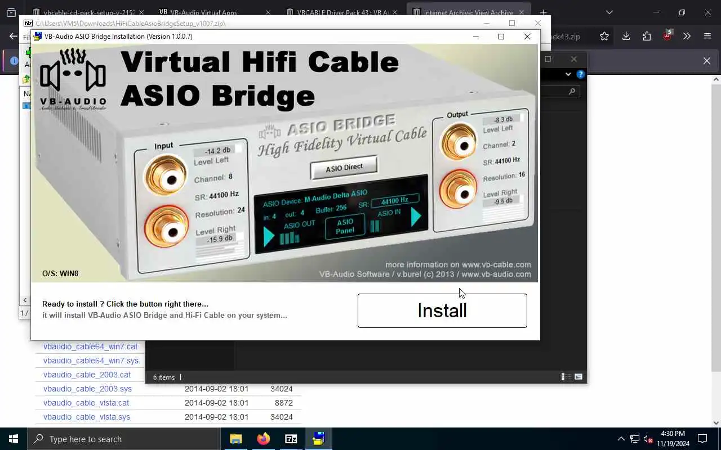The width and height of the screenshot is (721, 450).
Task: Show more tools overflow chevron
Action: coord(687,36)
